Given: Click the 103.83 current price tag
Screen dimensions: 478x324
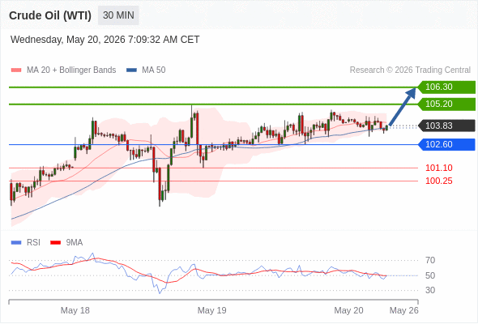Looking at the screenshot, I should 446,126.
